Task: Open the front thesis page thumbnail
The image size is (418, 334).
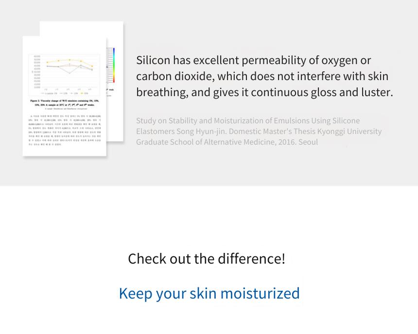Action: pos(65,96)
